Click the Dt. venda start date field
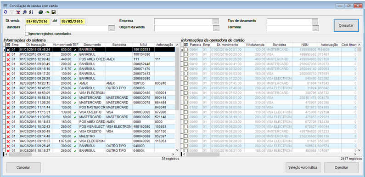Screen dimensions: 365x177 tap(37, 22)
